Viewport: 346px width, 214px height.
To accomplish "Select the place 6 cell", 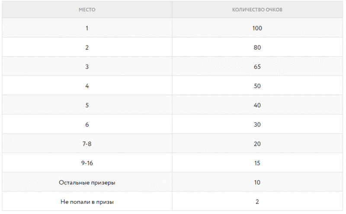I will [x=87, y=124].
